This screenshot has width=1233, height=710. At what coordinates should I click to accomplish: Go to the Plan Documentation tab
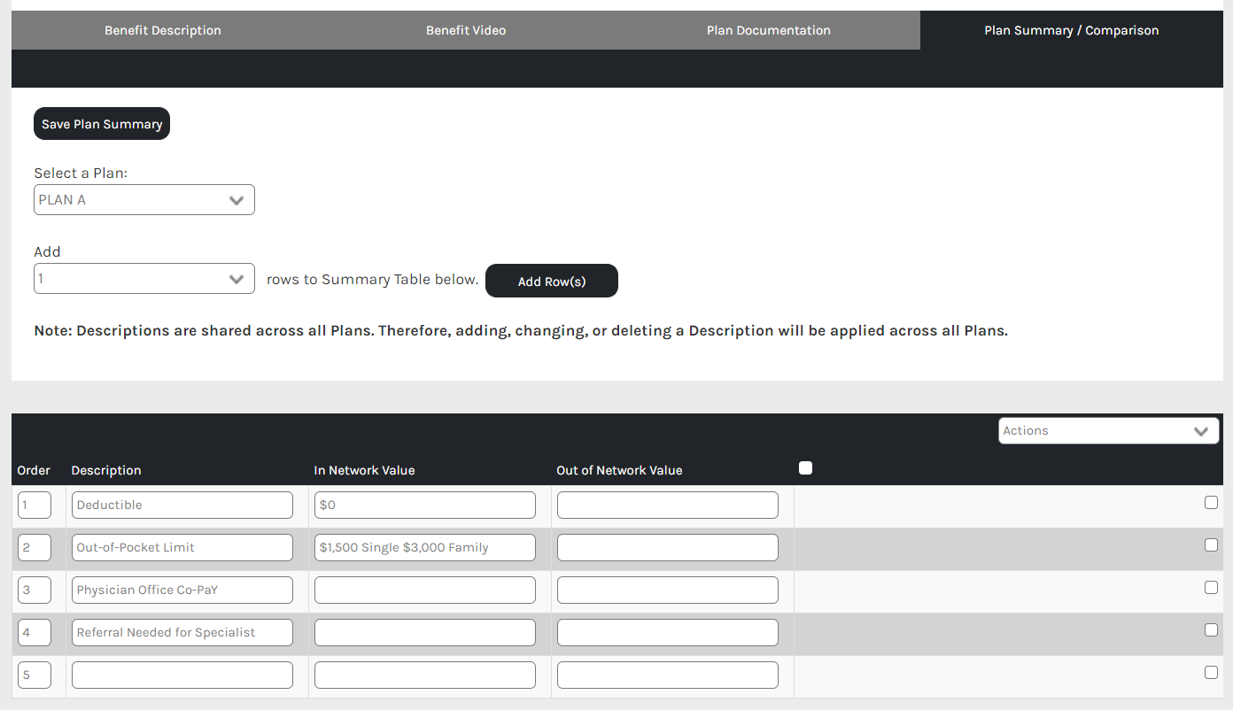[768, 30]
